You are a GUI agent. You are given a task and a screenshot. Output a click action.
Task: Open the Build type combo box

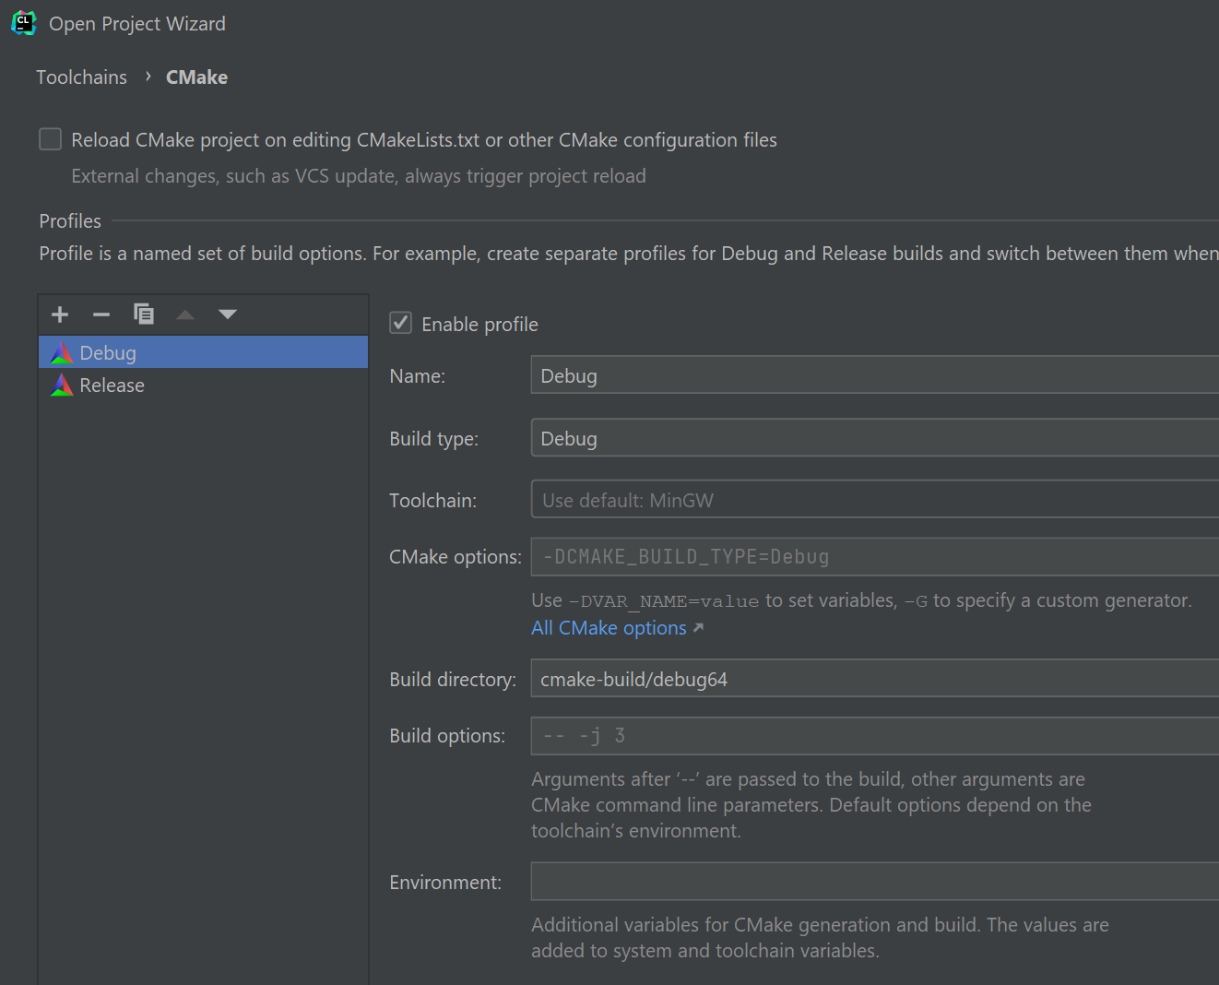pyautogui.click(x=874, y=438)
